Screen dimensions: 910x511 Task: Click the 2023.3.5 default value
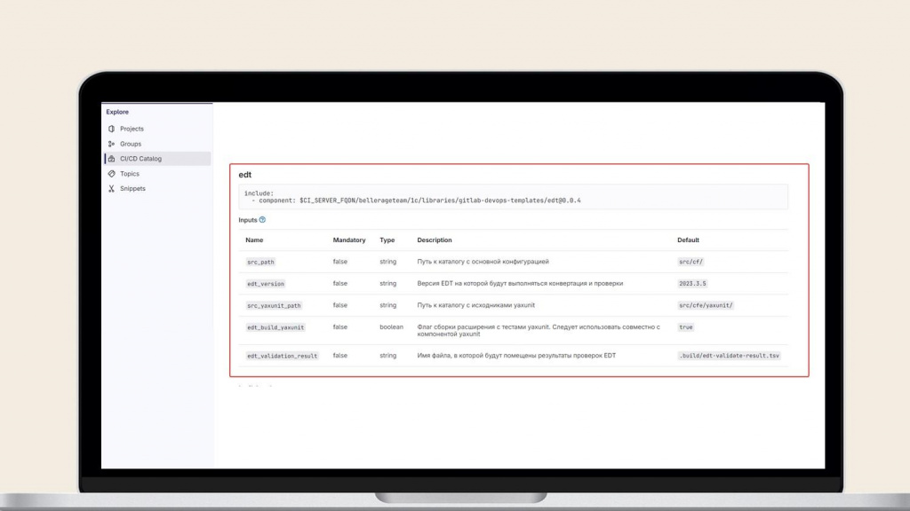(x=692, y=284)
